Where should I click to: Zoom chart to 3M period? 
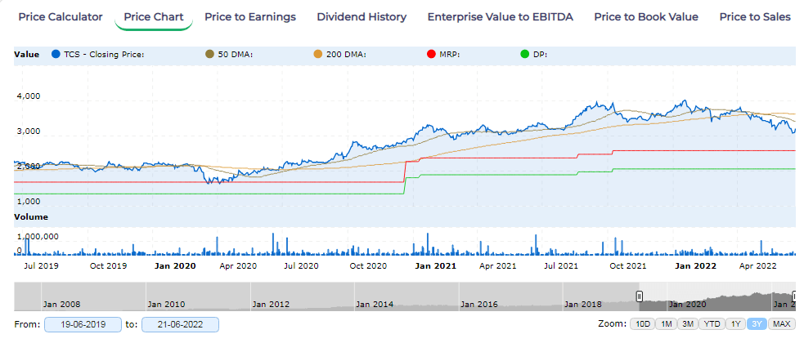(688, 324)
